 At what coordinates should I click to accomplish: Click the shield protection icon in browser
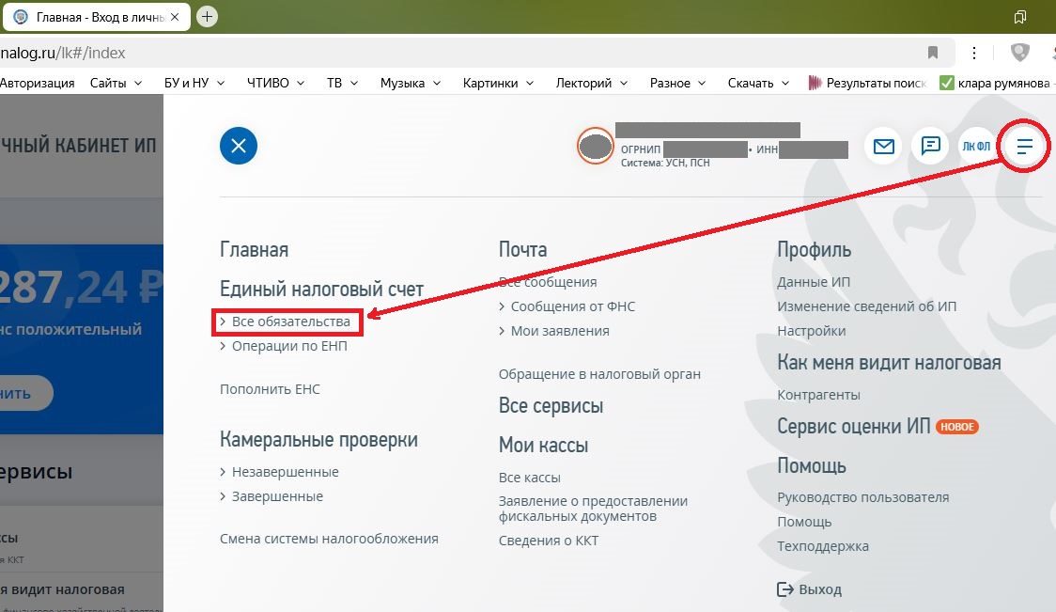click(x=1020, y=52)
